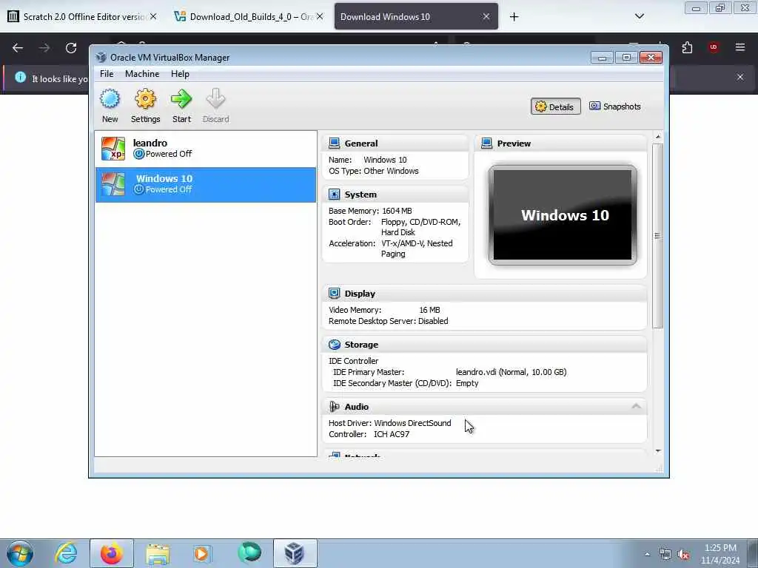
Task: Click the Display section title
Action: [360, 294]
